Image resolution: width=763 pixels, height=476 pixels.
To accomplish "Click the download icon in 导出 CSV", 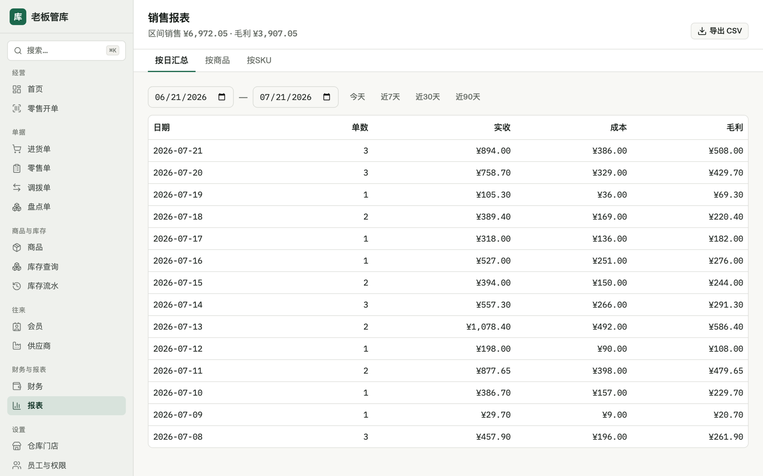I will pyautogui.click(x=702, y=31).
